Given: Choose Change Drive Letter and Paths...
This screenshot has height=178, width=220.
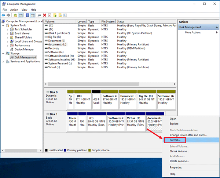Looking at the screenshot, I should click(191, 135).
